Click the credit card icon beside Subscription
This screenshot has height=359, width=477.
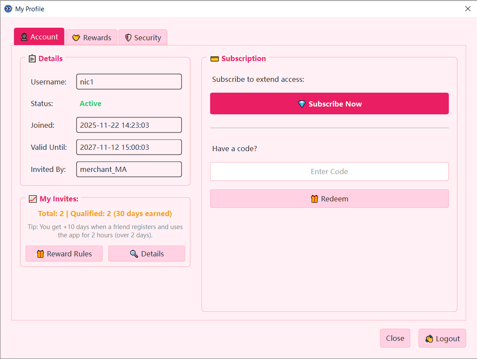tap(214, 59)
